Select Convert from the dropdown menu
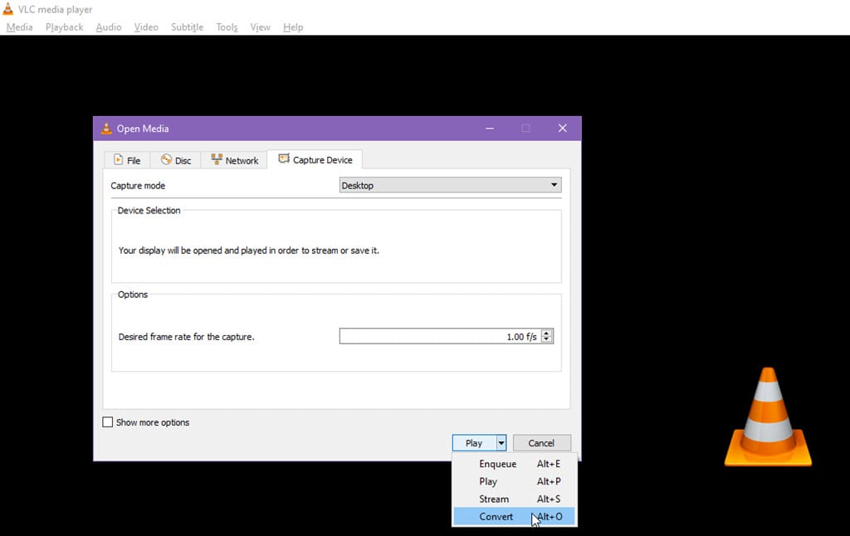 pos(515,516)
